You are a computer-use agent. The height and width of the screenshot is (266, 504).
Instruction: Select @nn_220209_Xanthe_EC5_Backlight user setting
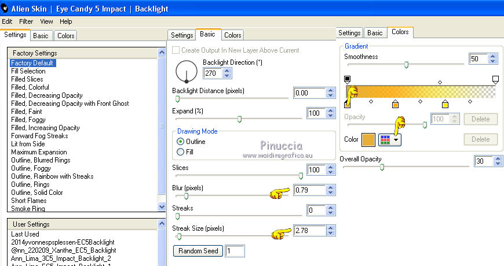tap(64, 250)
